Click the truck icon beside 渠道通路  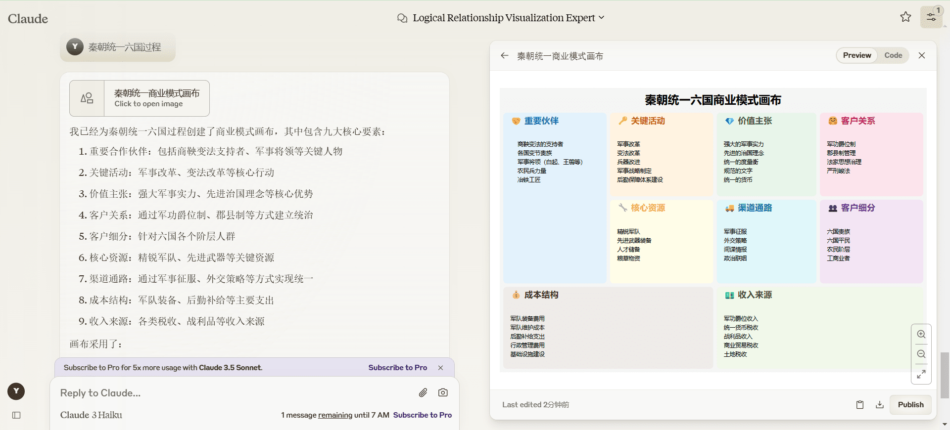point(729,208)
